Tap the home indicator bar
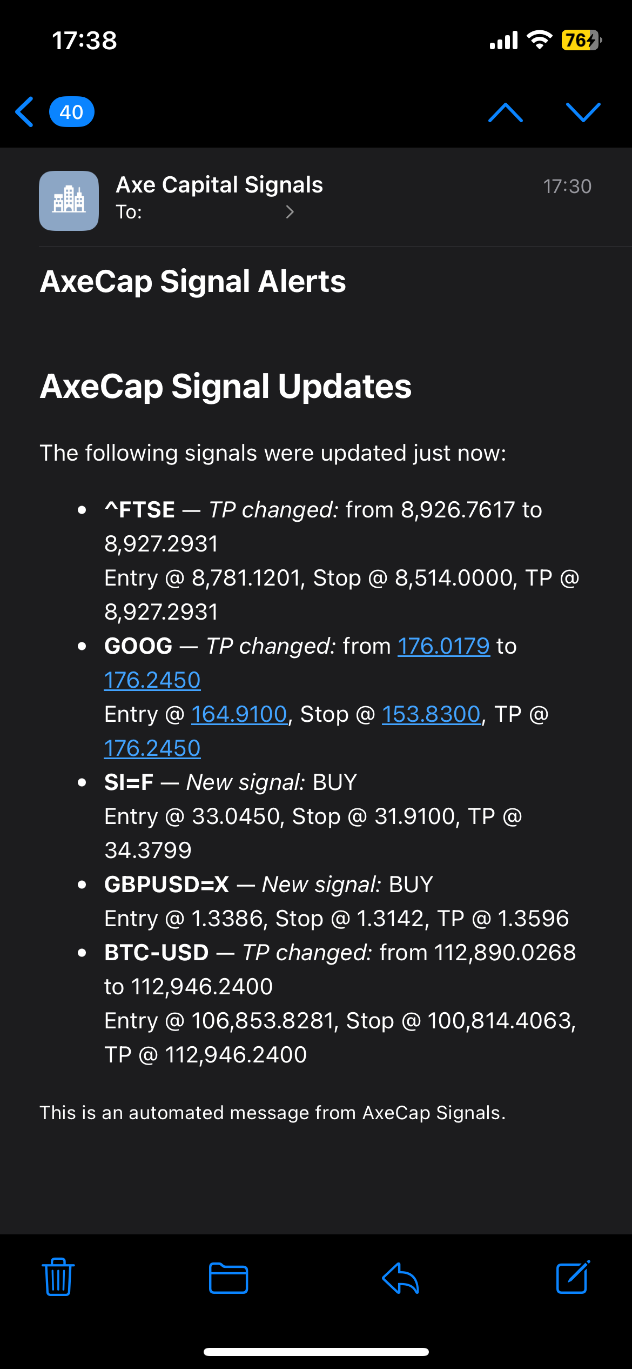 point(316,1352)
